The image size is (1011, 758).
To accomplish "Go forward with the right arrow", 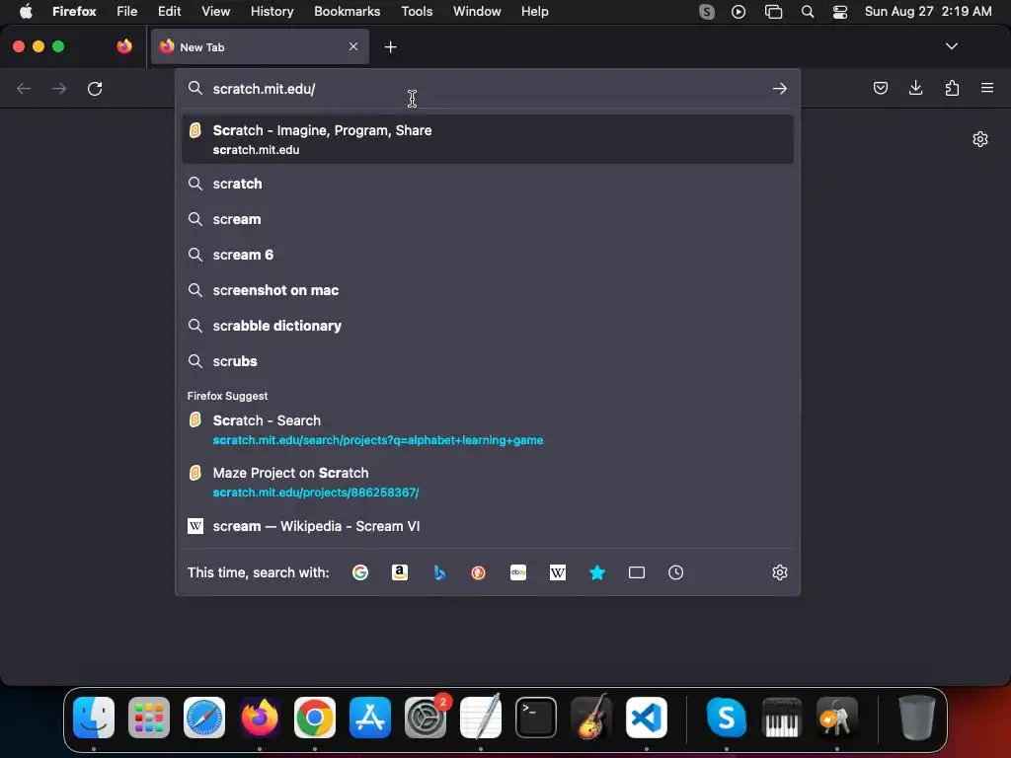I will coord(59,88).
